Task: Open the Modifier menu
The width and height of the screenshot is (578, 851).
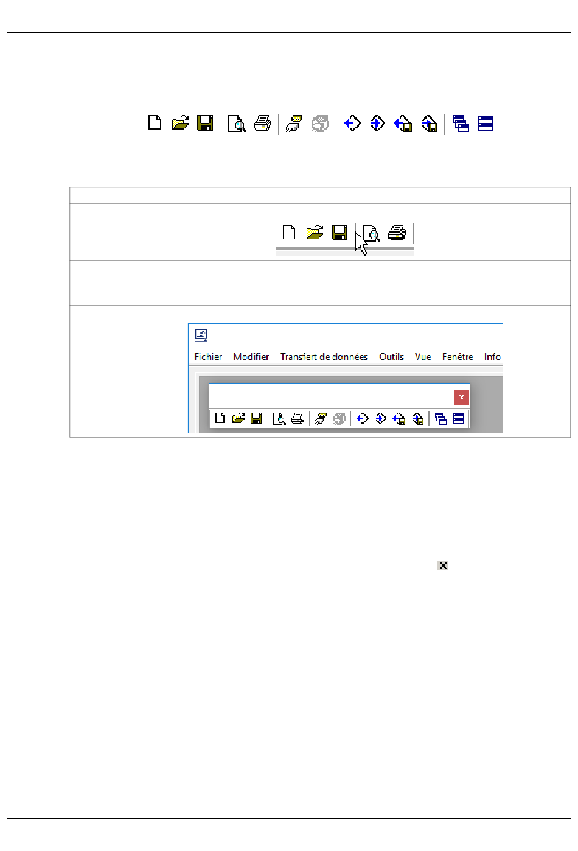Action: pos(251,357)
